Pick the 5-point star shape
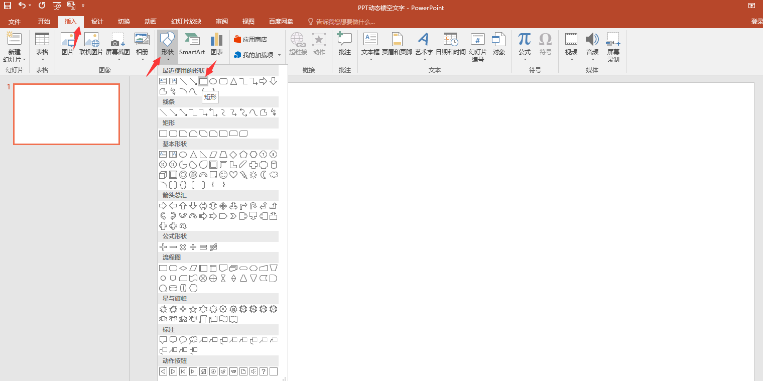Viewport: 763px width, 381px height. (193, 309)
